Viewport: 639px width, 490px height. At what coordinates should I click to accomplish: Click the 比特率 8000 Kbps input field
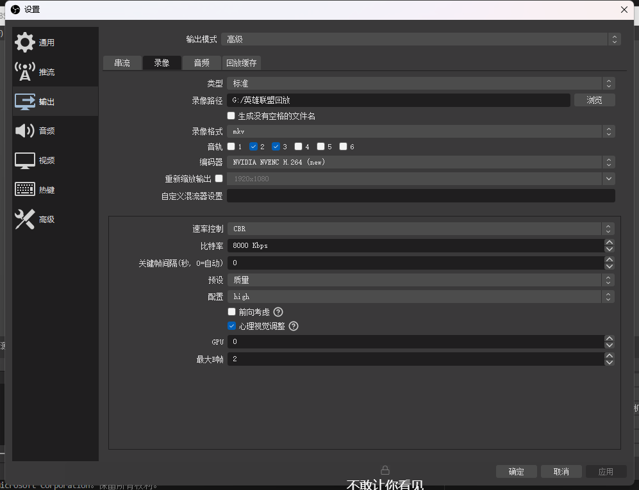point(413,245)
